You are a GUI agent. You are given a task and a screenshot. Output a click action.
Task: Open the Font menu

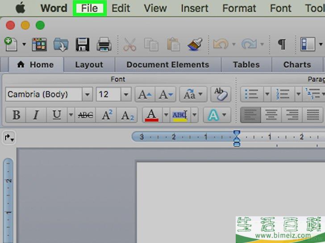point(281,8)
